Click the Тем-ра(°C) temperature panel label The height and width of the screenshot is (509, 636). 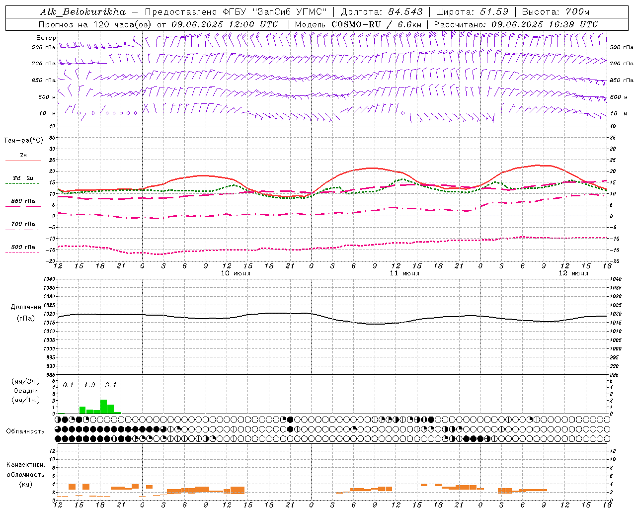click(x=23, y=141)
